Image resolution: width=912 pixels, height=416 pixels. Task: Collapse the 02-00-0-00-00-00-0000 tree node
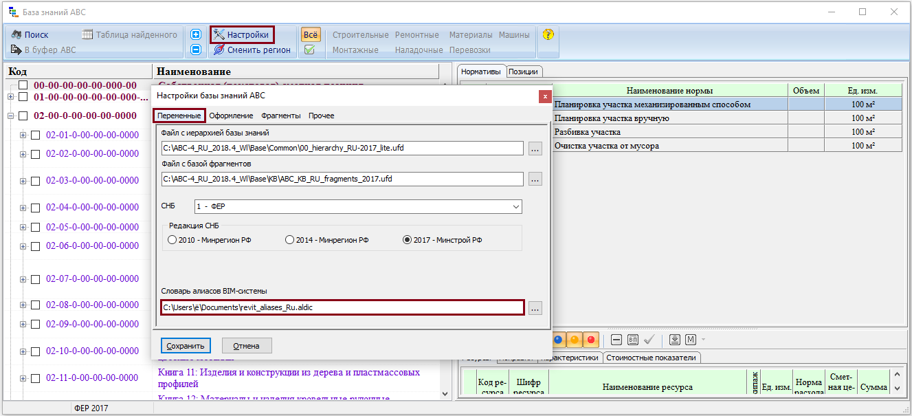click(x=11, y=116)
